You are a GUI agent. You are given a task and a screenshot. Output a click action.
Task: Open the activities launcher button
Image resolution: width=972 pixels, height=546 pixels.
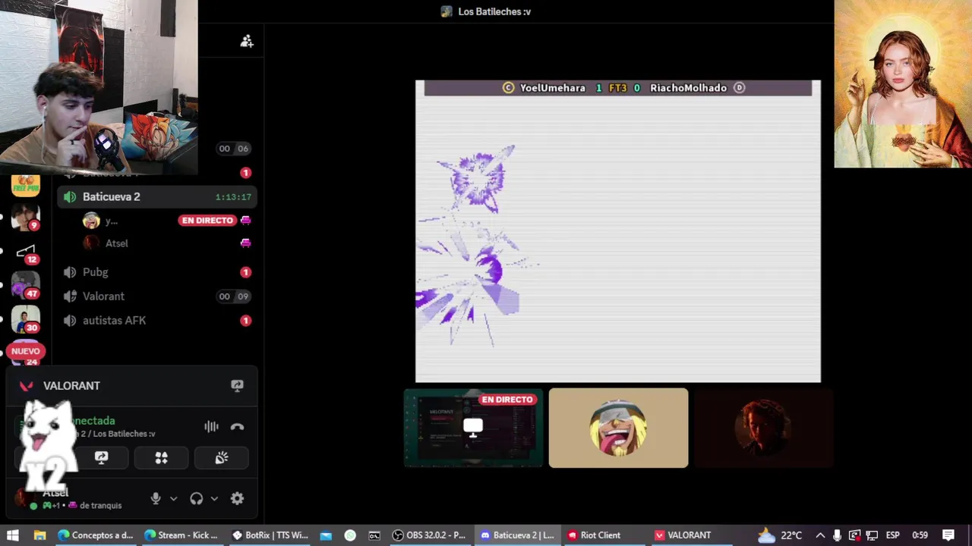161,458
